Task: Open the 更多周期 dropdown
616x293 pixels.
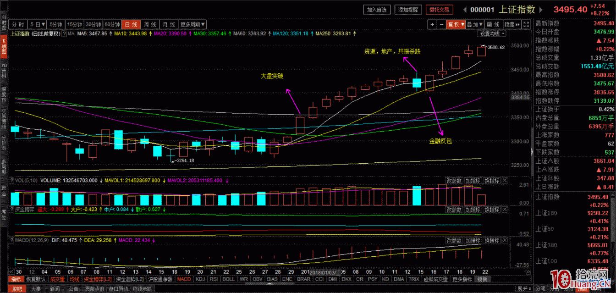Action: (192, 24)
